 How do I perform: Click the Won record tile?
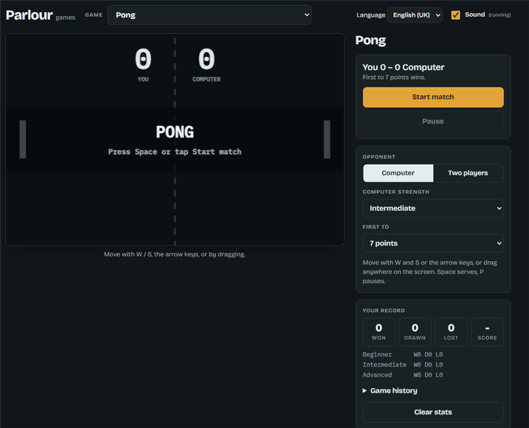tap(379, 331)
